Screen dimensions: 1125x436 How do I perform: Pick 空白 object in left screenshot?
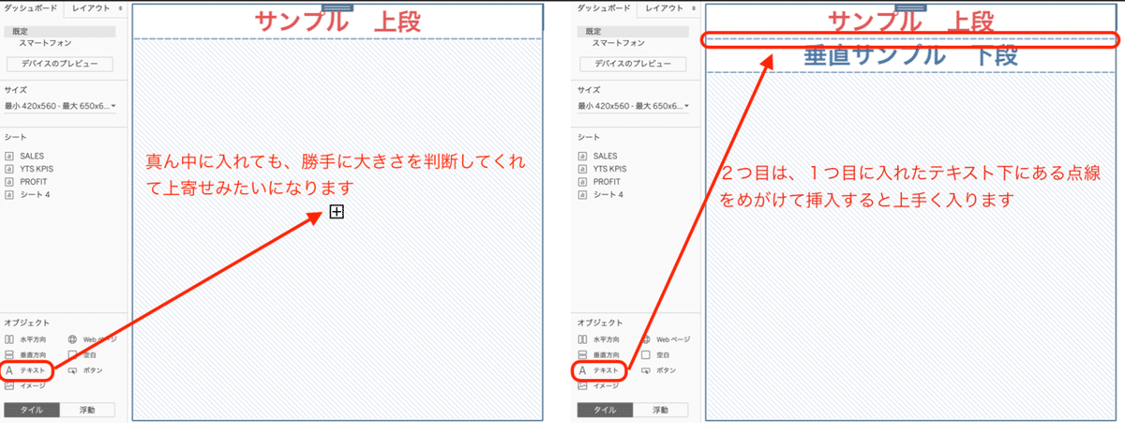pos(82,355)
